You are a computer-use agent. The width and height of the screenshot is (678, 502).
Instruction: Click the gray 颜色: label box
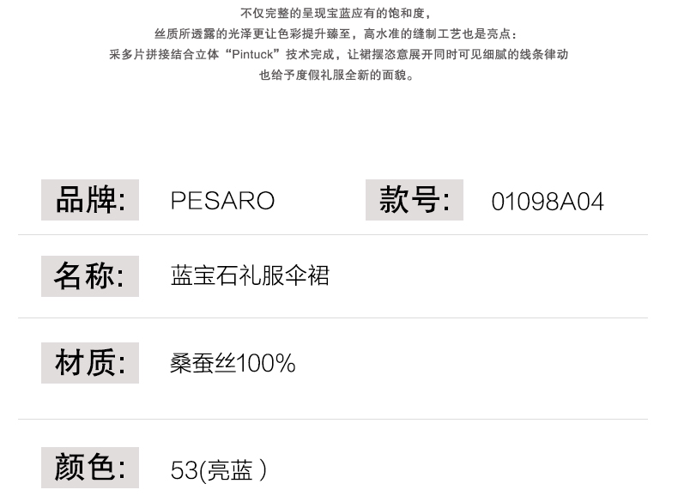click(x=90, y=468)
